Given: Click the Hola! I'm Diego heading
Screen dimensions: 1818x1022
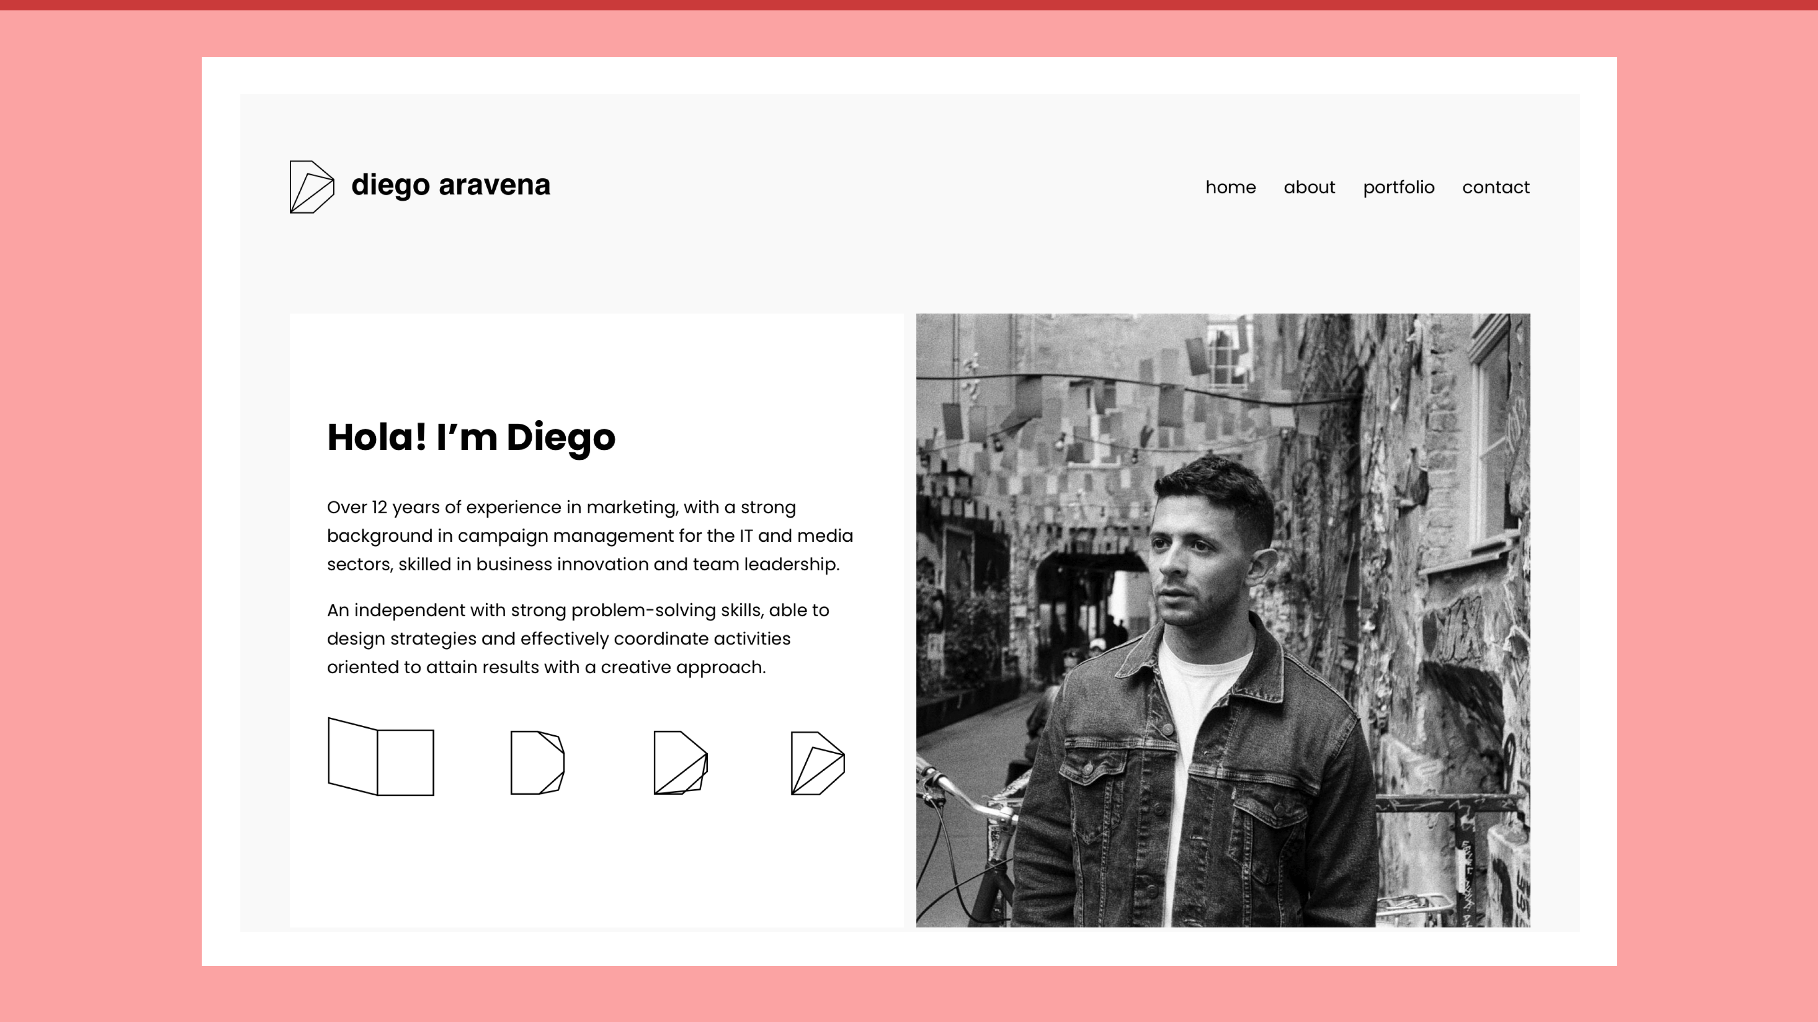Looking at the screenshot, I should point(471,437).
